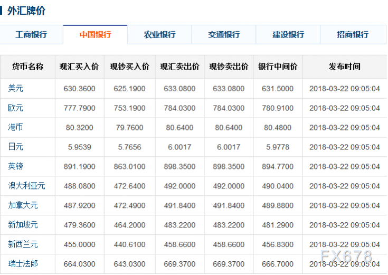Click the 外汇牌价 section title

pos(26,11)
